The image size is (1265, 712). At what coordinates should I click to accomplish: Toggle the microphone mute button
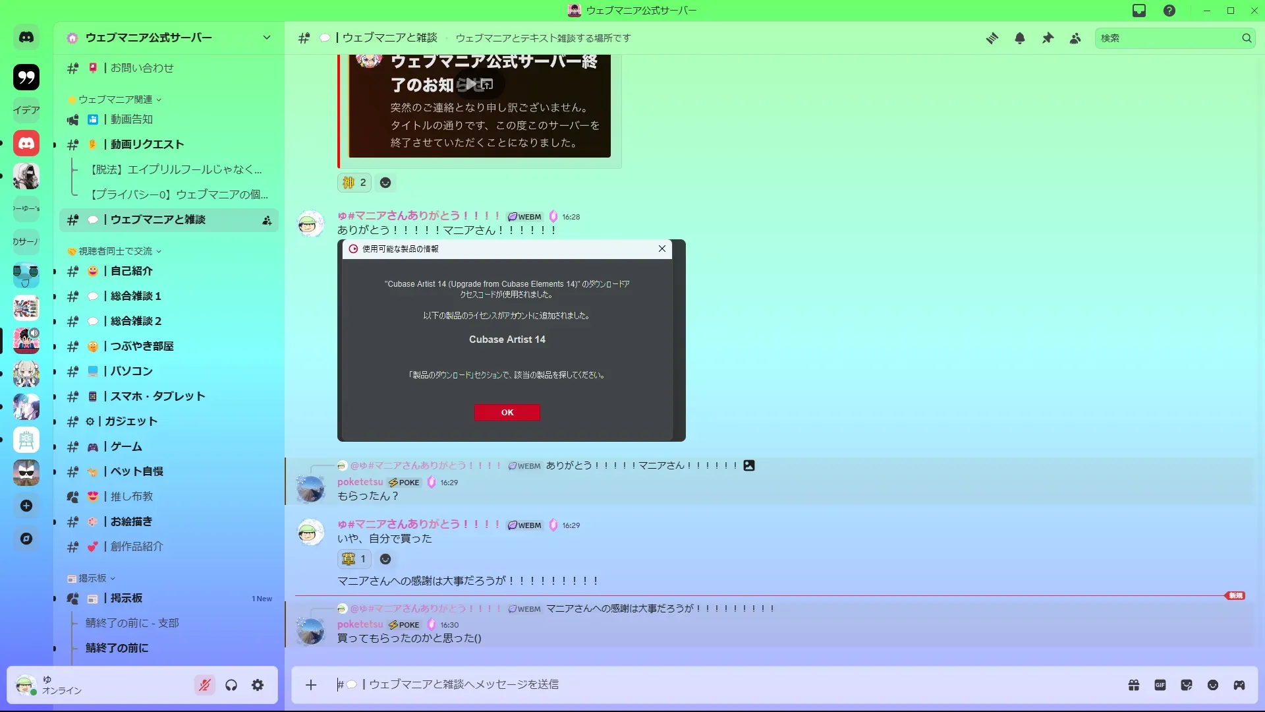tap(205, 685)
